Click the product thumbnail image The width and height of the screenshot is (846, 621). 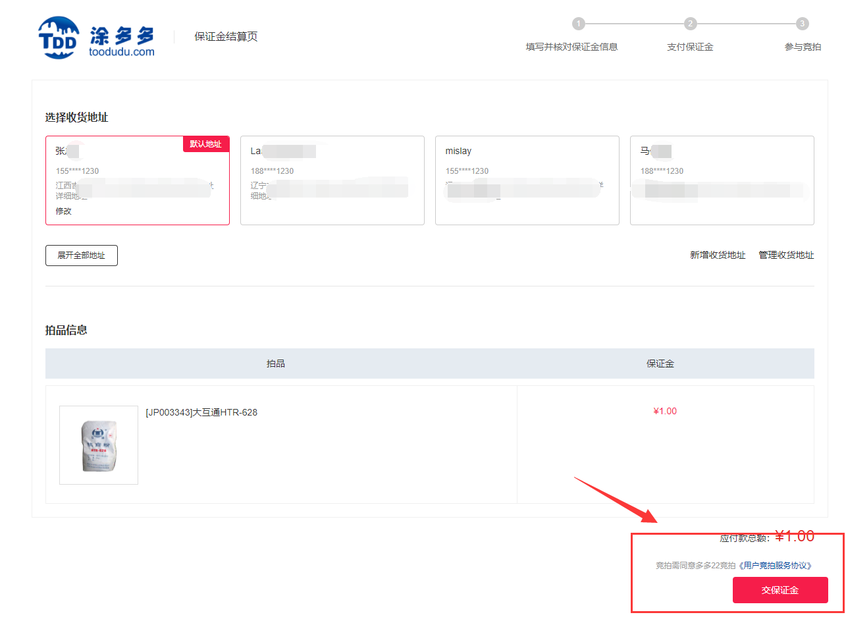coord(99,445)
